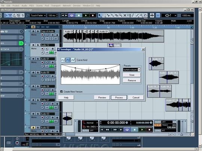Select the Glue tool in toolbar

click(x=112, y=15)
